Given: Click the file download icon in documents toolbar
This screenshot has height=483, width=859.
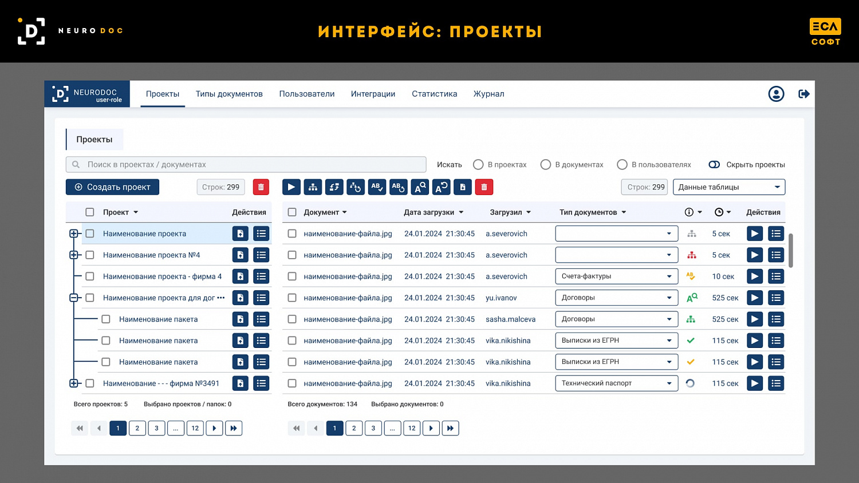Looking at the screenshot, I should [463, 187].
